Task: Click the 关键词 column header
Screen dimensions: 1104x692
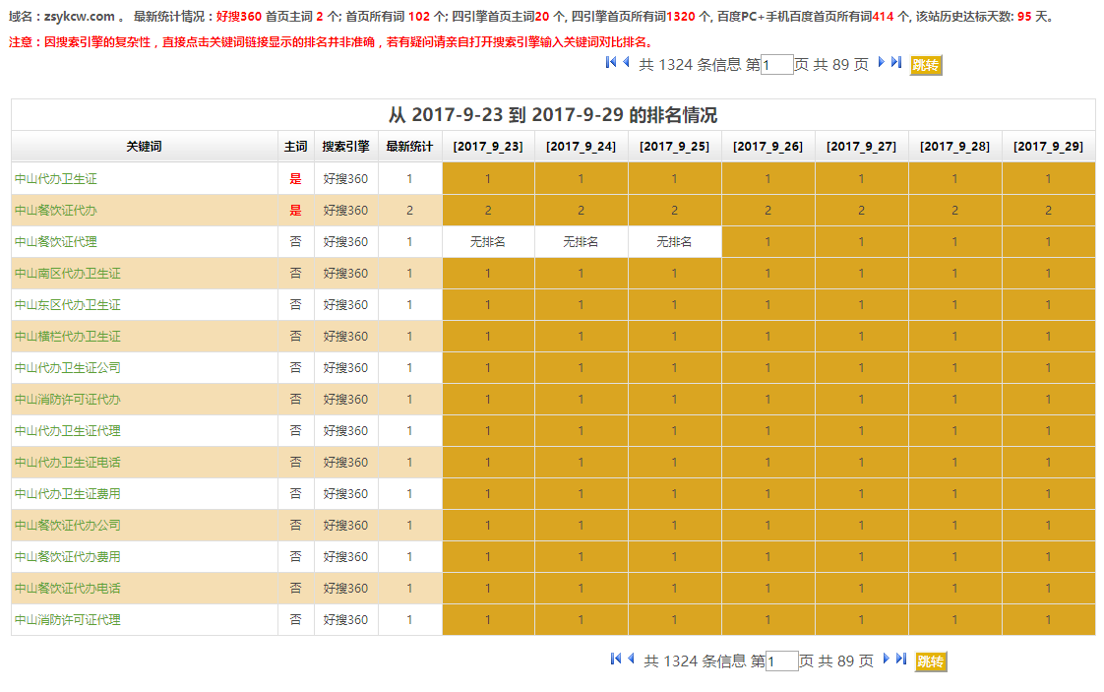Action: tap(144, 147)
